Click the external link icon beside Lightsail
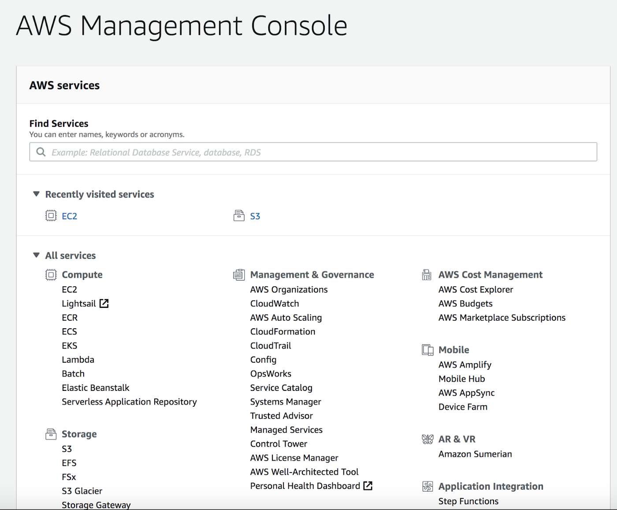Image resolution: width=617 pixels, height=510 pixels. pyautogui.click(x=104, y=304)
